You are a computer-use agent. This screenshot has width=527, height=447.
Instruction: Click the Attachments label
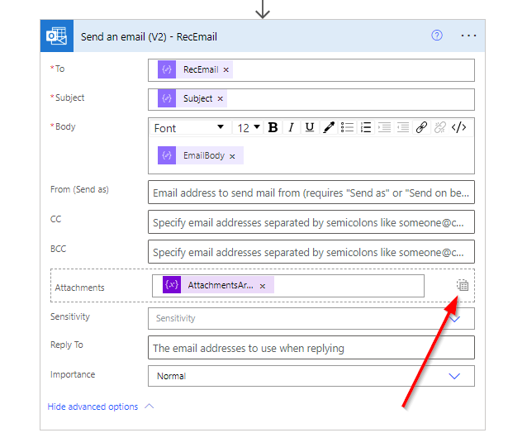click(79, 288)
